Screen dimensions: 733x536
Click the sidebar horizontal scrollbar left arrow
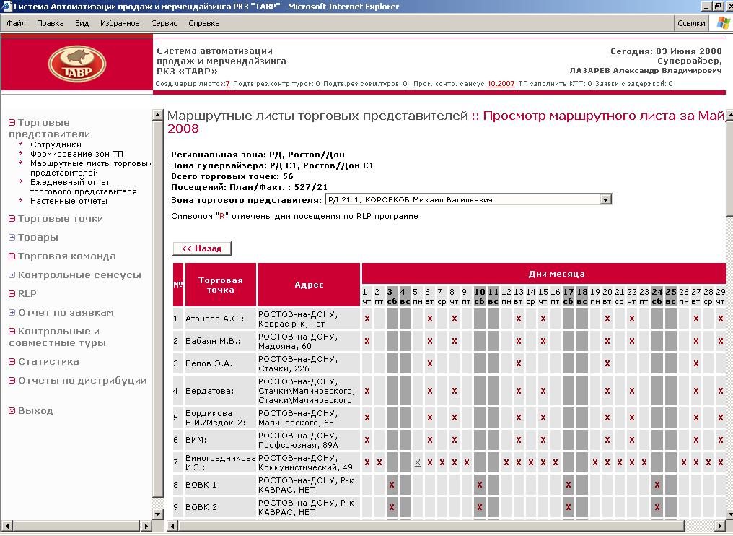[6, 526]
